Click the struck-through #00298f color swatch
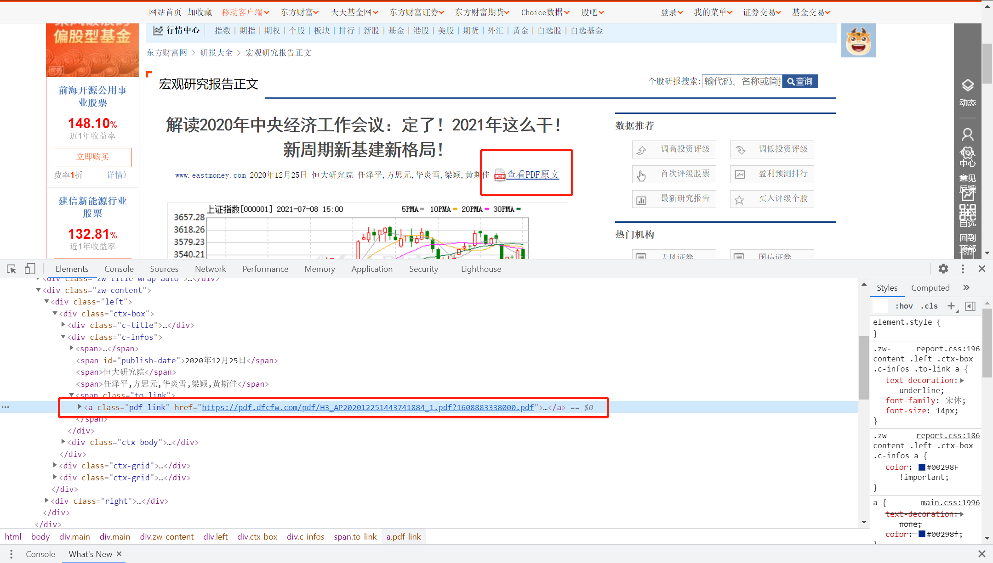The image size is (993, 563). pyautogui.click(x=922, y=534)
